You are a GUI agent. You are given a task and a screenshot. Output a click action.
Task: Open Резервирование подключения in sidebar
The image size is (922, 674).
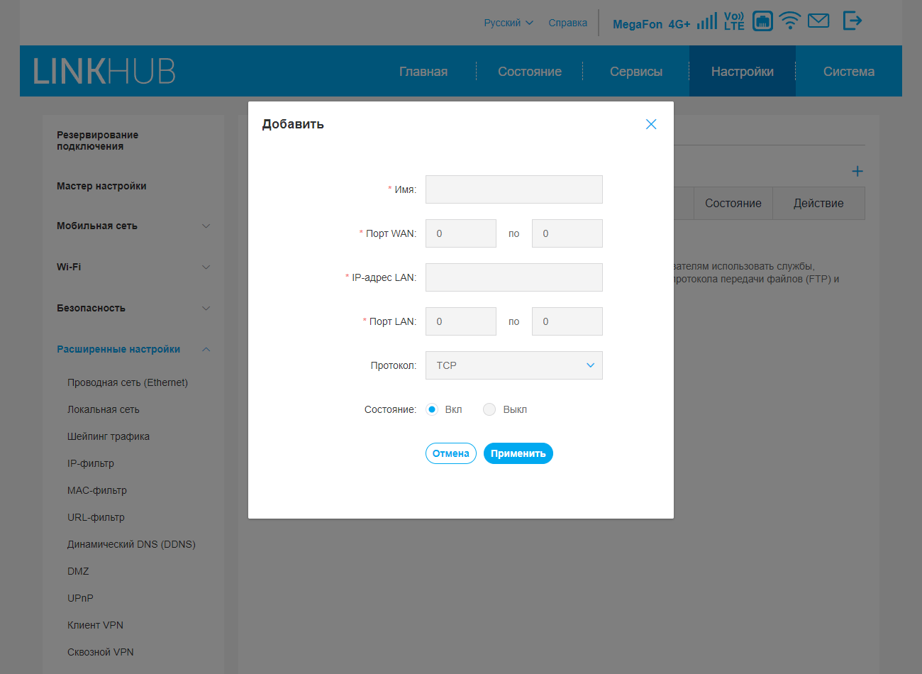[98, 140]
